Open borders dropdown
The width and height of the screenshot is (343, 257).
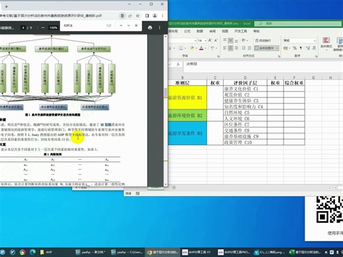(185, 48)
